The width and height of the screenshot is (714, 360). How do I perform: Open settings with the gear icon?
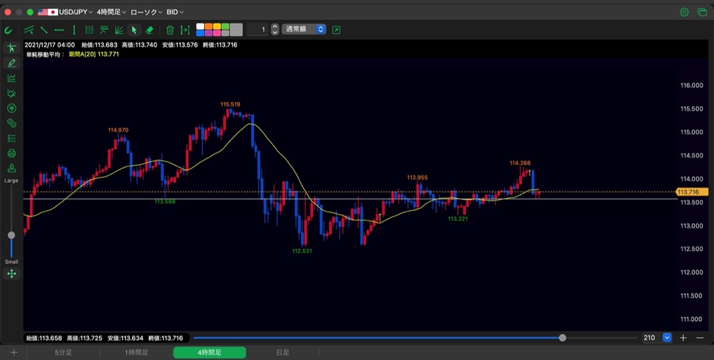tap(684, 12)
